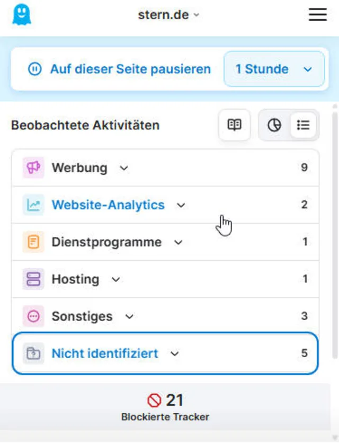339x443 pixels.
Task: Expand the Sonstiges tracker list
Action: pos(129,316)
